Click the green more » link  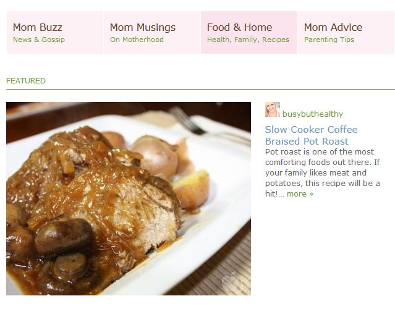click(x=300, y=193)
